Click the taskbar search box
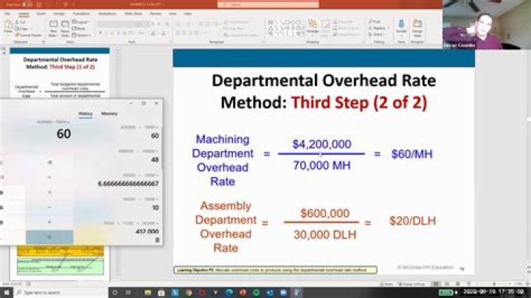Screen dimensions: 531x298 tap(61, 293)
